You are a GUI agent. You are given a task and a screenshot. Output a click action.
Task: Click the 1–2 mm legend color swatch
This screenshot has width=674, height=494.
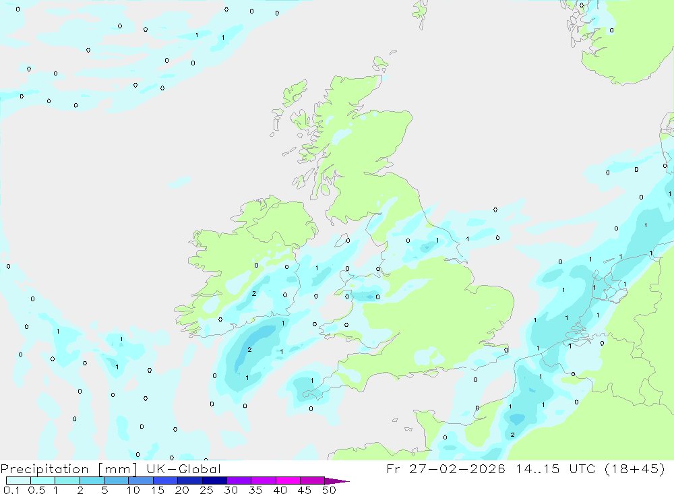(x=67, y=481)
